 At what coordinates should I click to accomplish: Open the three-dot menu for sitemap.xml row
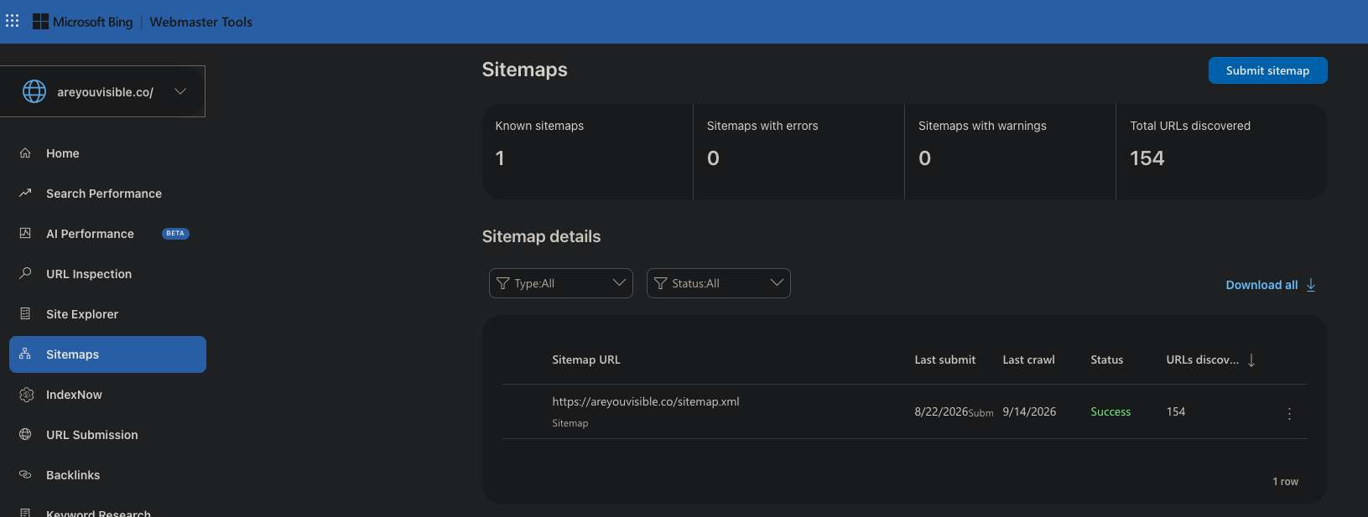point(1289,413)
